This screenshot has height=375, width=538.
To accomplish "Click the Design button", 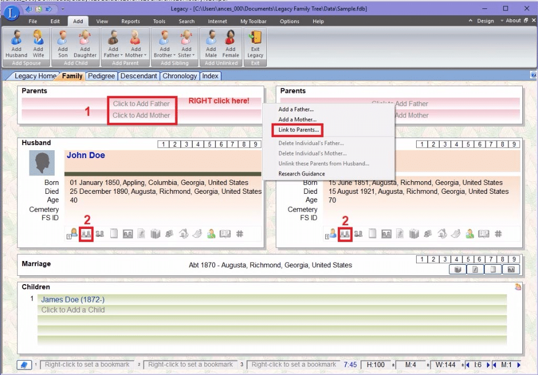I will click(485, 20).
